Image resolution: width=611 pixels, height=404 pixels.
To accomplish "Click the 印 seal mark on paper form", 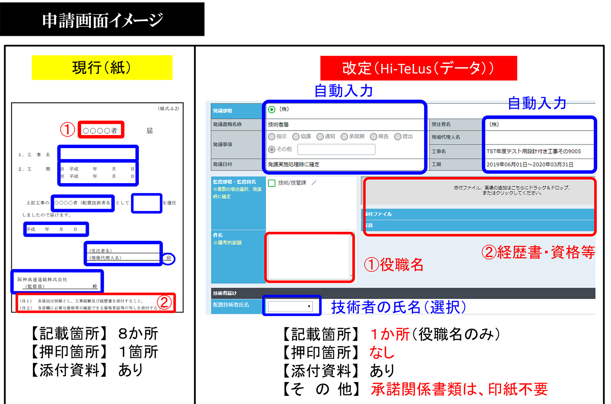I will click(169, 258).
